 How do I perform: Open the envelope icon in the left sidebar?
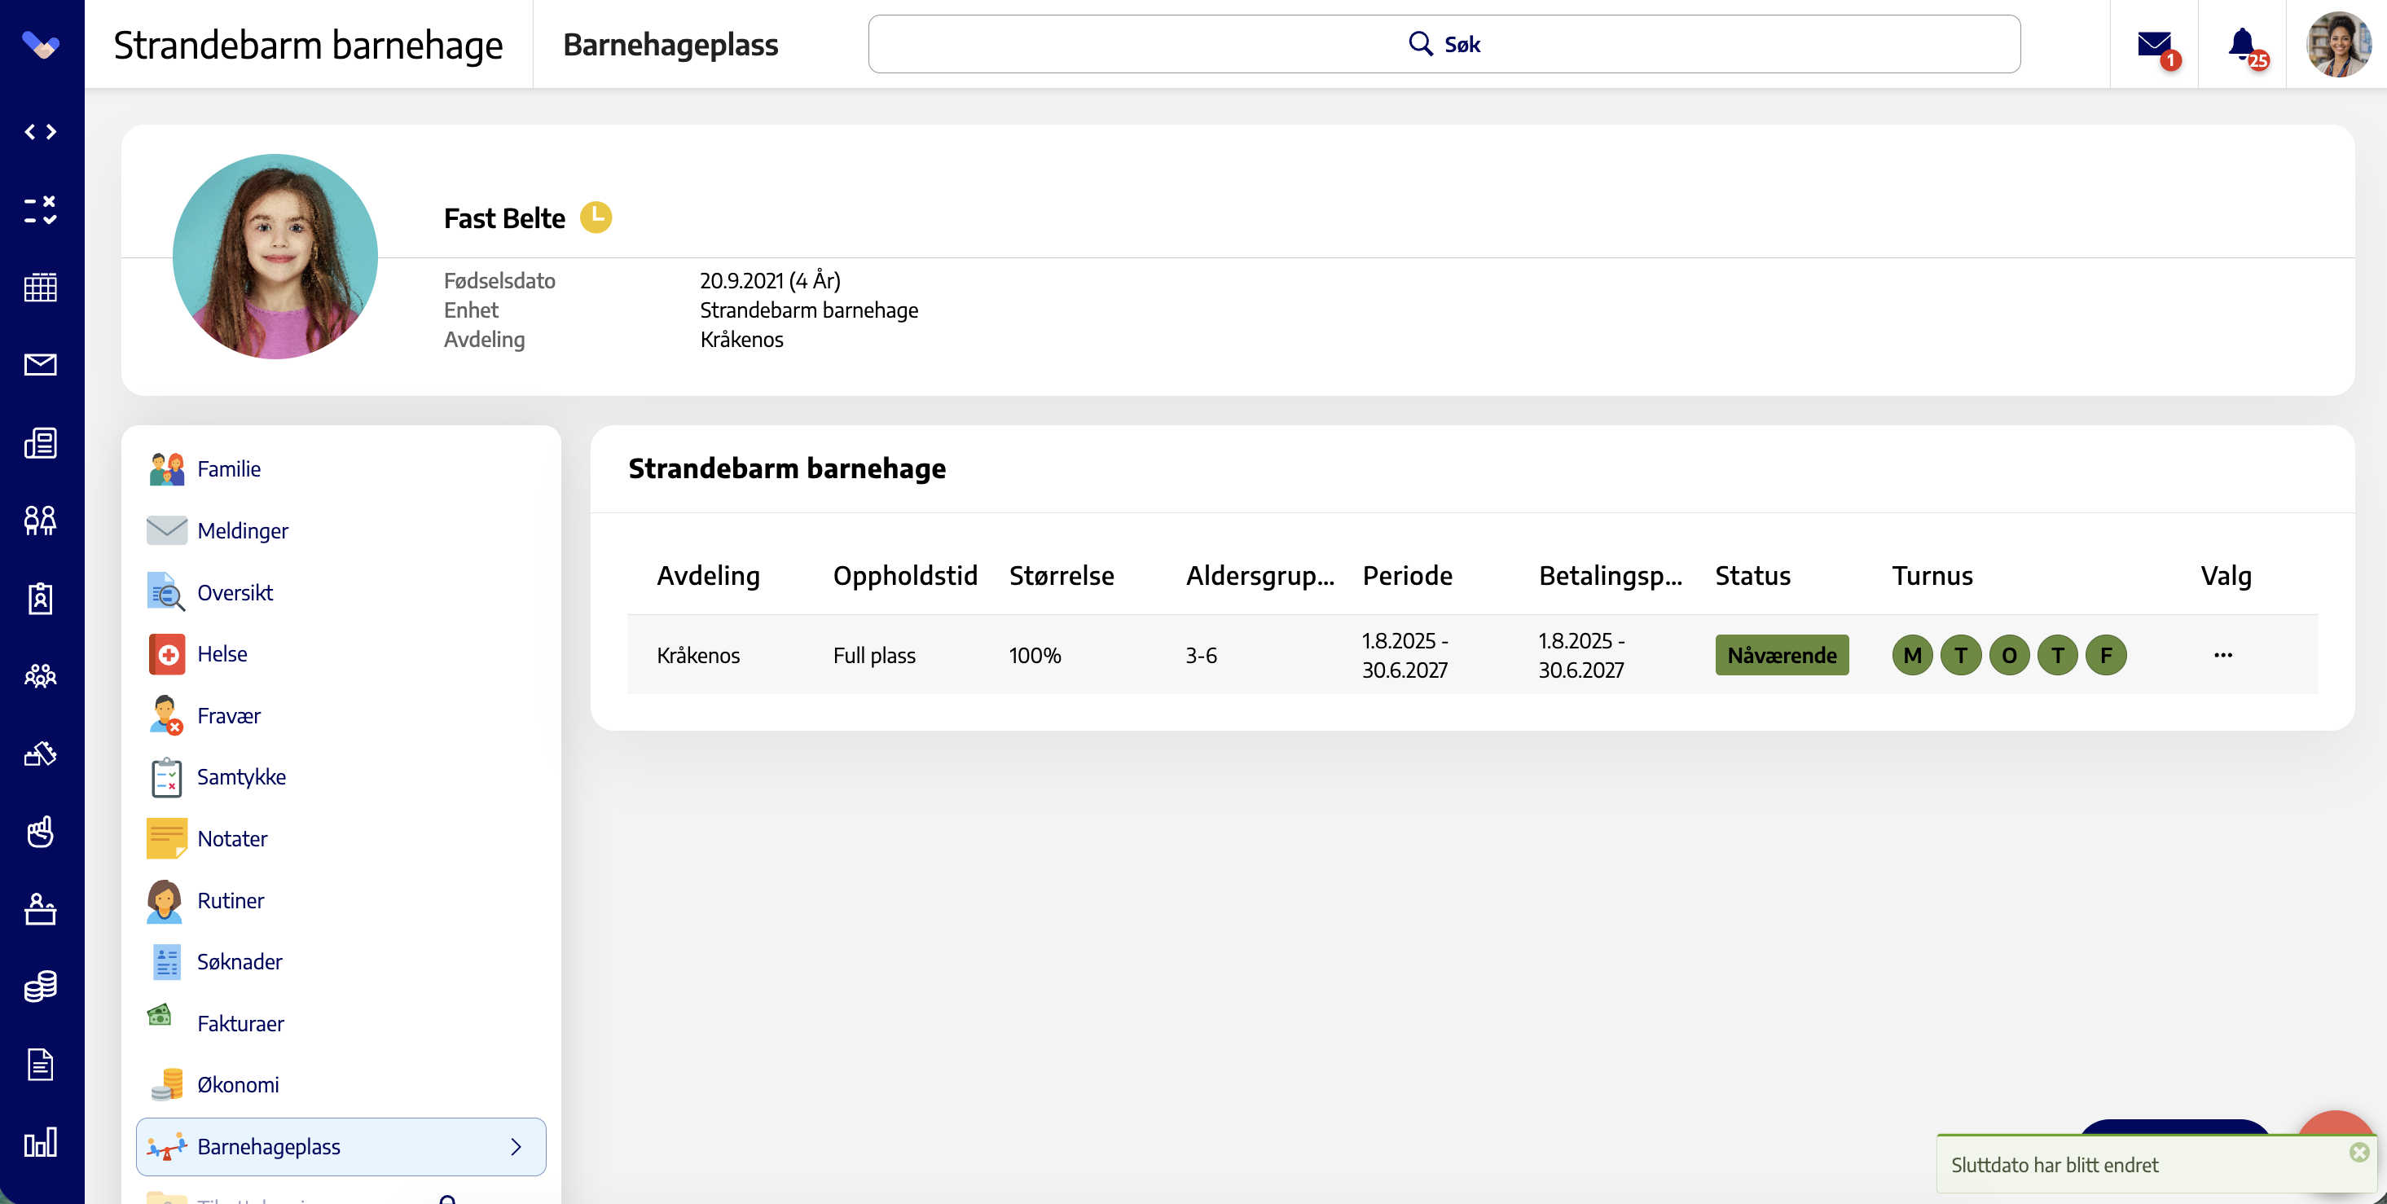click(41, 364)
